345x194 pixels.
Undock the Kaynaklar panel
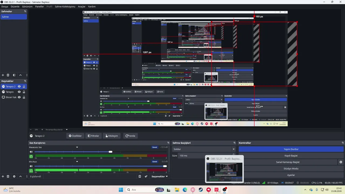[25, 81]
